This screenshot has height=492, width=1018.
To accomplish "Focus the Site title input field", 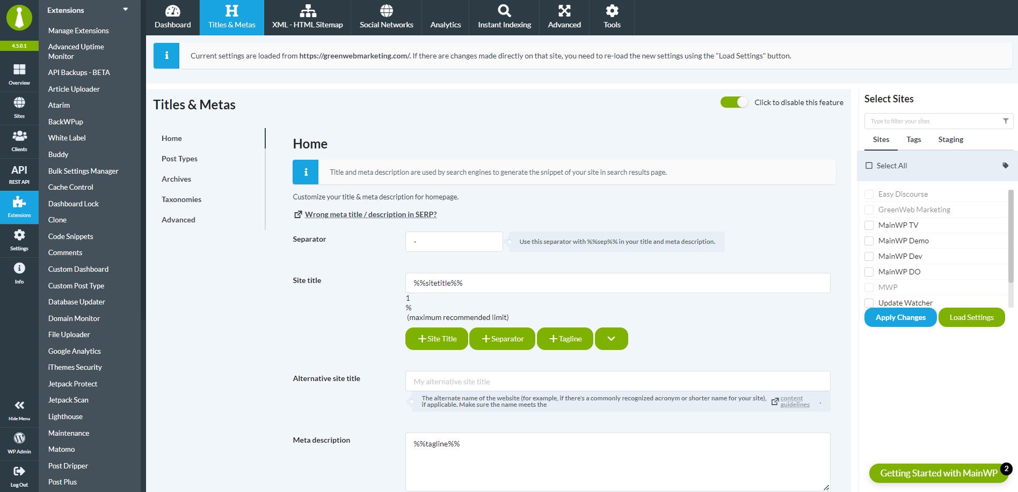I will tap(618, 283).
